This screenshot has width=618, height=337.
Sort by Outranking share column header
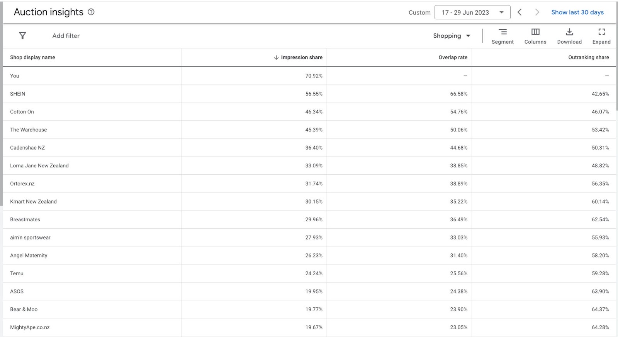pos(588,57)
